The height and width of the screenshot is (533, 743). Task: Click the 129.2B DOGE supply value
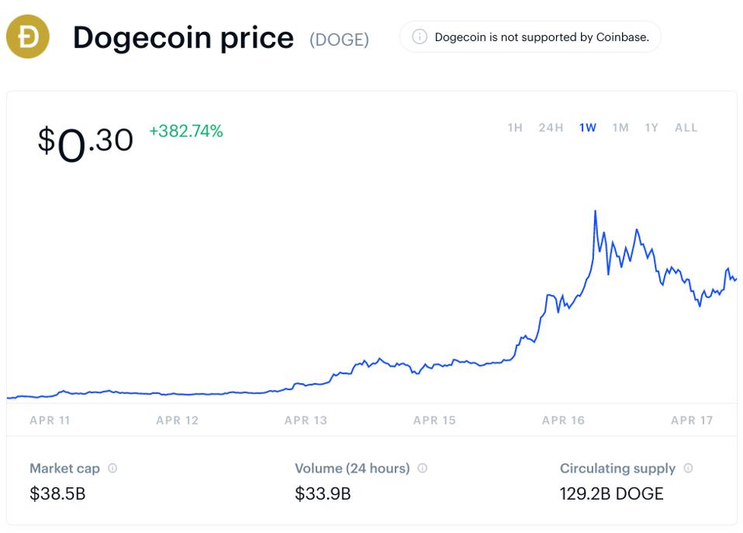click(611, 493)
